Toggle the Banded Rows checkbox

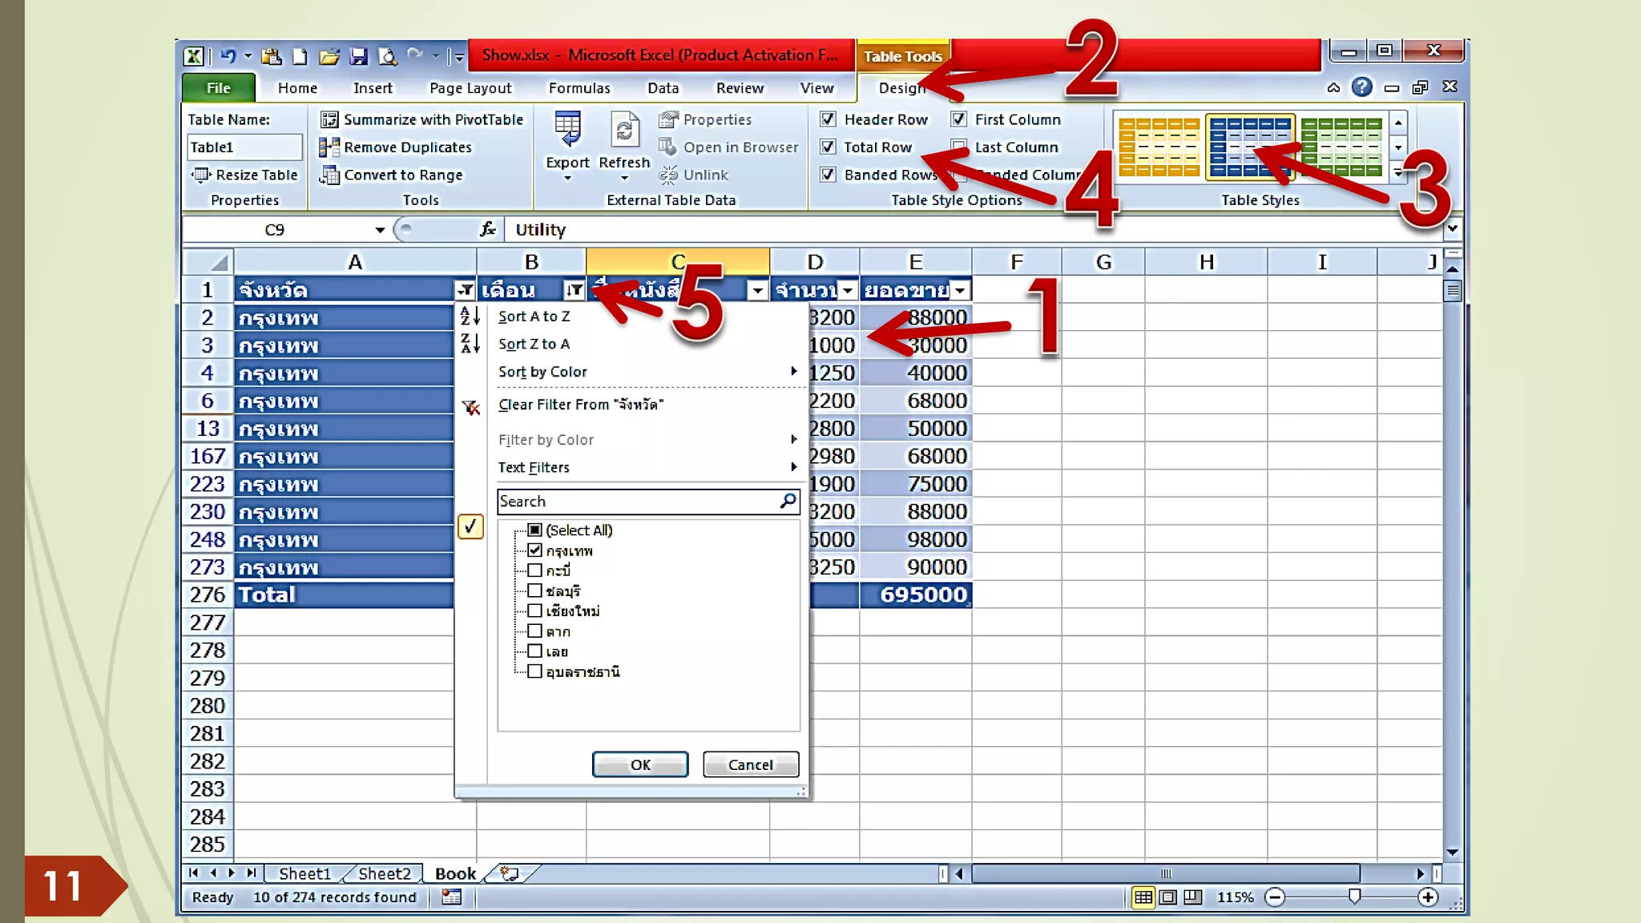(x=829, y=175)
